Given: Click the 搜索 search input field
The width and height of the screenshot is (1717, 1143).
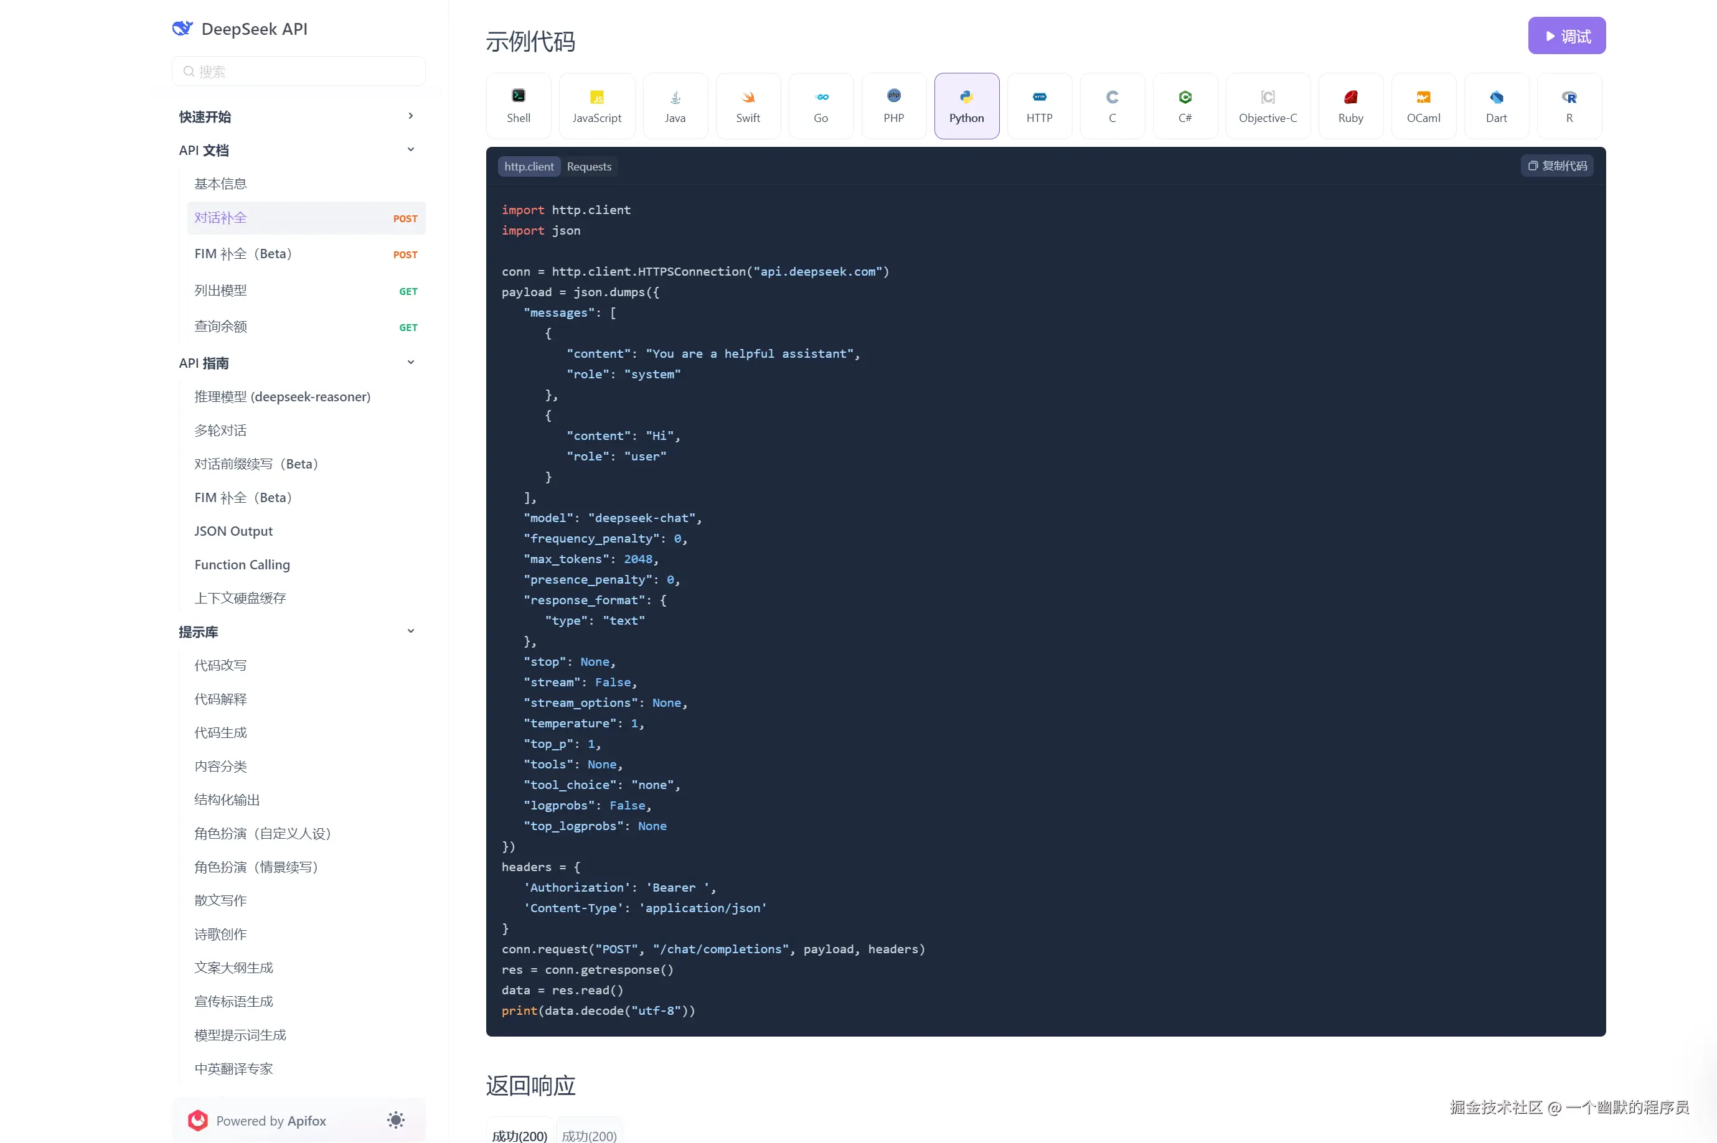Looking at the screenshot, I should click(299, 72).
